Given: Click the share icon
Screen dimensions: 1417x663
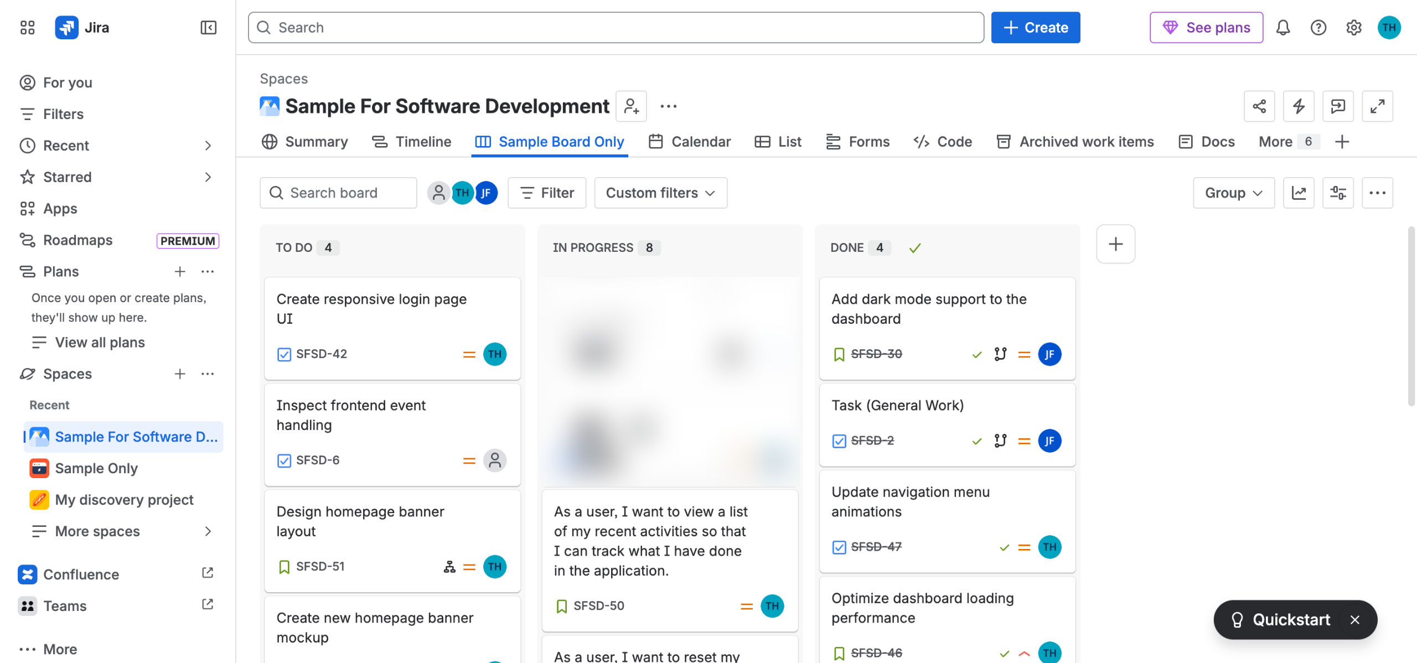Looking at the screenshot, I should point(1259,106).
